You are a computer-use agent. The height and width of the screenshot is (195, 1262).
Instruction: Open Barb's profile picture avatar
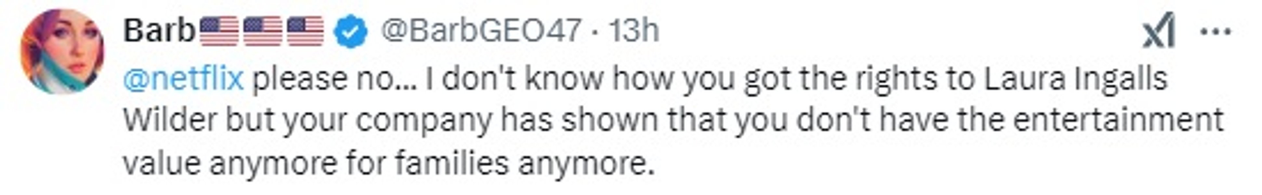click(x=62, y=51)
